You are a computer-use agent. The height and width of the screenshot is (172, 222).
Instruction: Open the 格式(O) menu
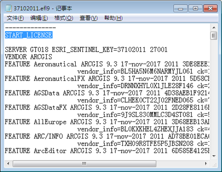(64, 18)
